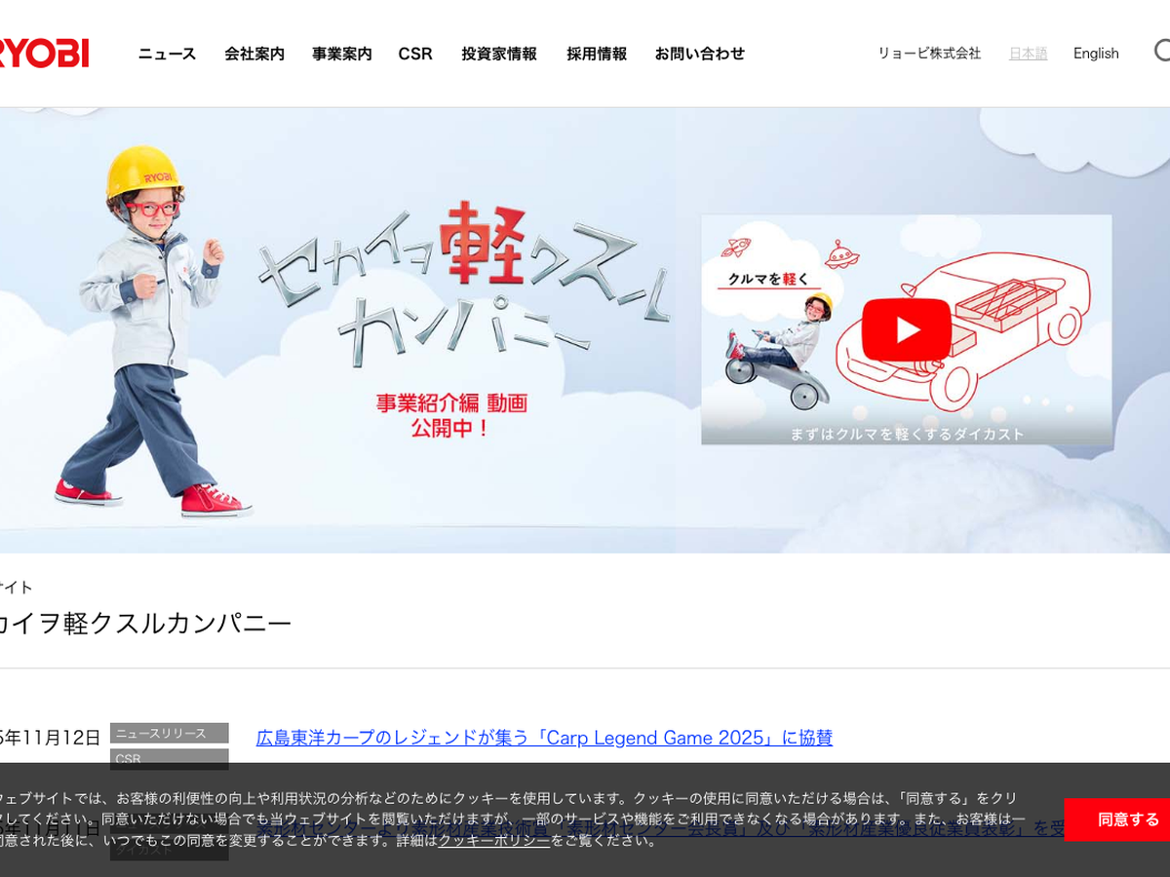Click the search magnifier icon
Image resolution: width=1170 pixels, height=877 pixels.
(1161, 51)
